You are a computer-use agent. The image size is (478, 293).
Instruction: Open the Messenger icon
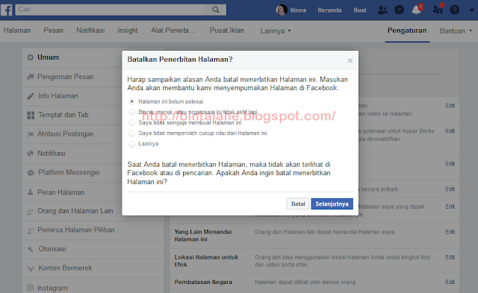pyautogui.click(x=400, y=10)
